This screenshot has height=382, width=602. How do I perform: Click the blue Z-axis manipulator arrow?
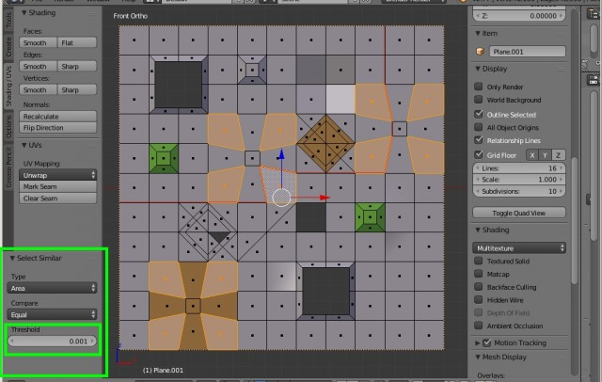pos(281,154)
